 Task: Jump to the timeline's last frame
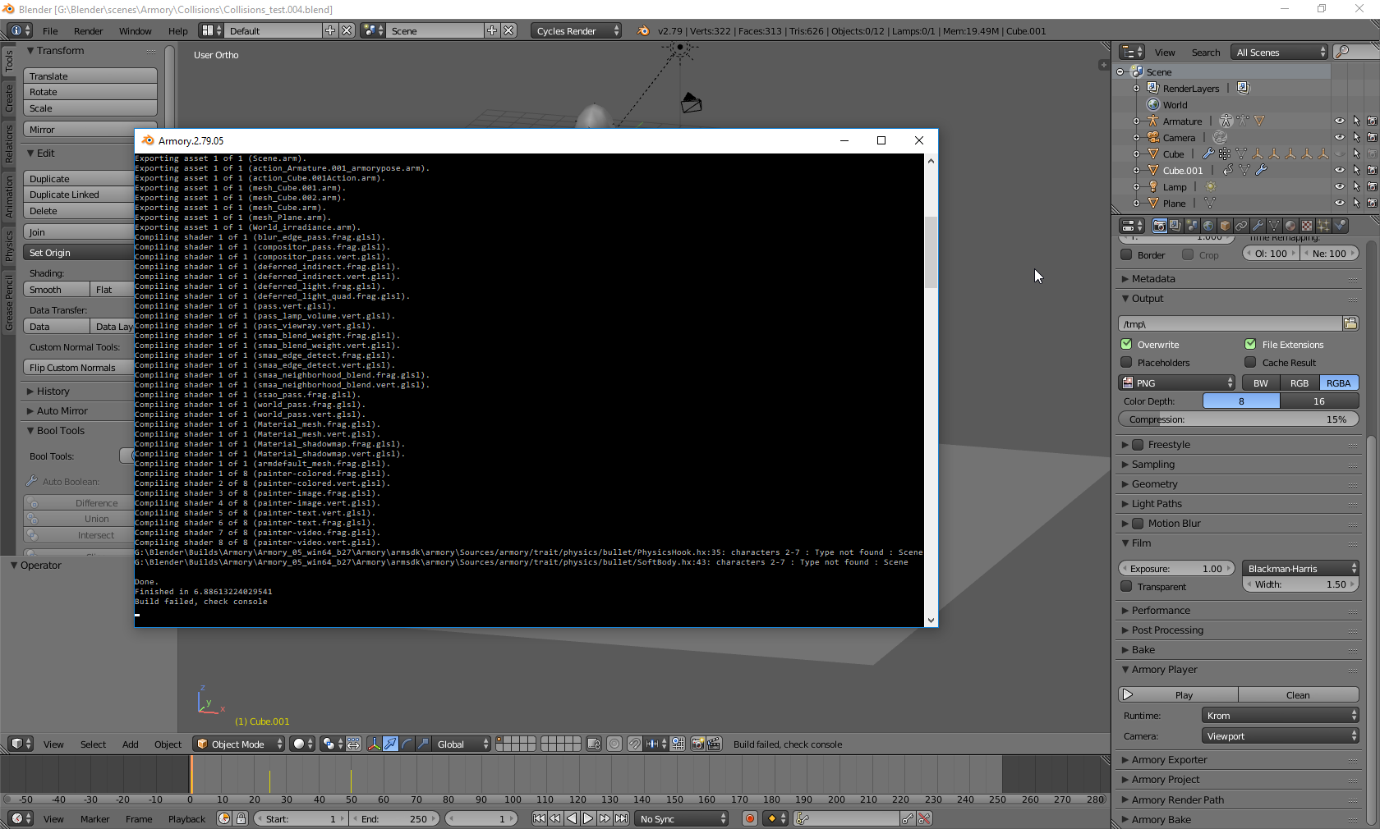622,818
